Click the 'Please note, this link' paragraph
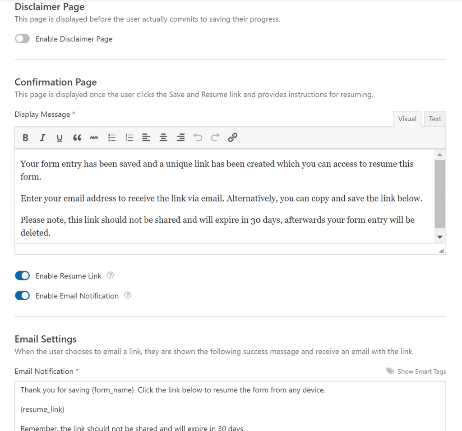Image resolution: width=462 pixels, height=431 pixels. pyautogui.click(x=217, y=226)
